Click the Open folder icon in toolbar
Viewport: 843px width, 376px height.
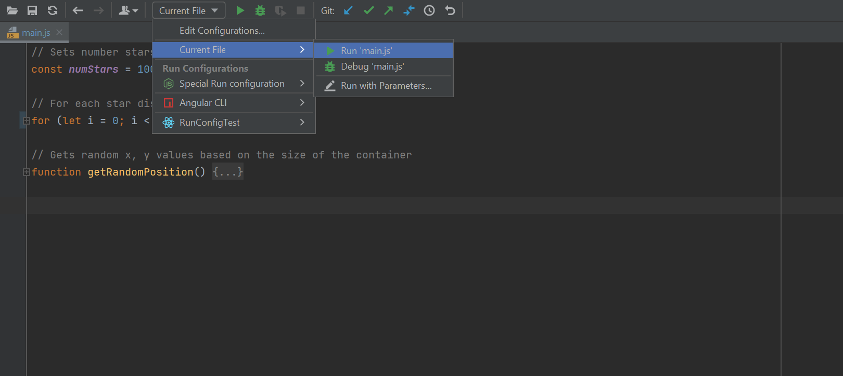(12, 10)
